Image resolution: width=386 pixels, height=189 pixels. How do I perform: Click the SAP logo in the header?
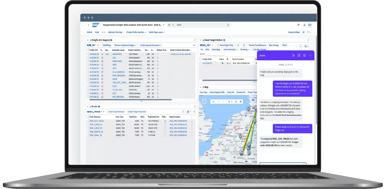click(x=96, y=25)
